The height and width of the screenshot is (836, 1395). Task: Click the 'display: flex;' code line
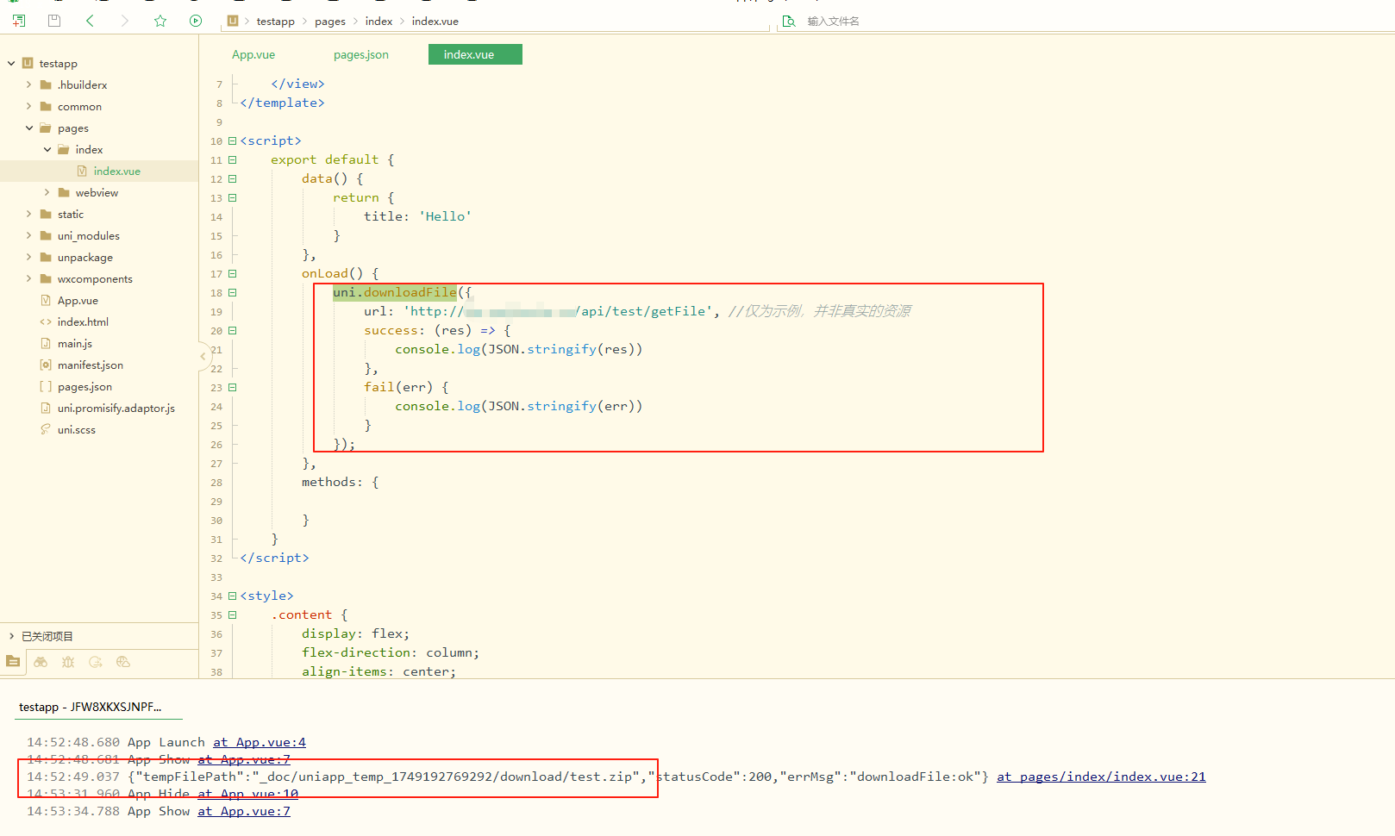click(x=356, y=633)
